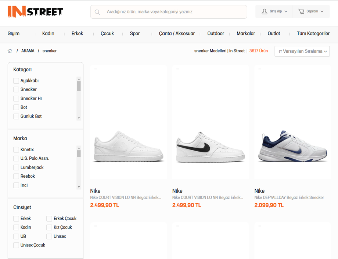Screen dimensions: 338x259
Task: Click the In Street logo
Action: tap(35, 11)
